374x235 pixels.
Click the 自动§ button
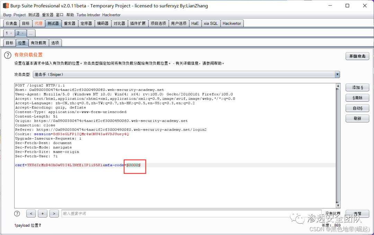(357, 108)
